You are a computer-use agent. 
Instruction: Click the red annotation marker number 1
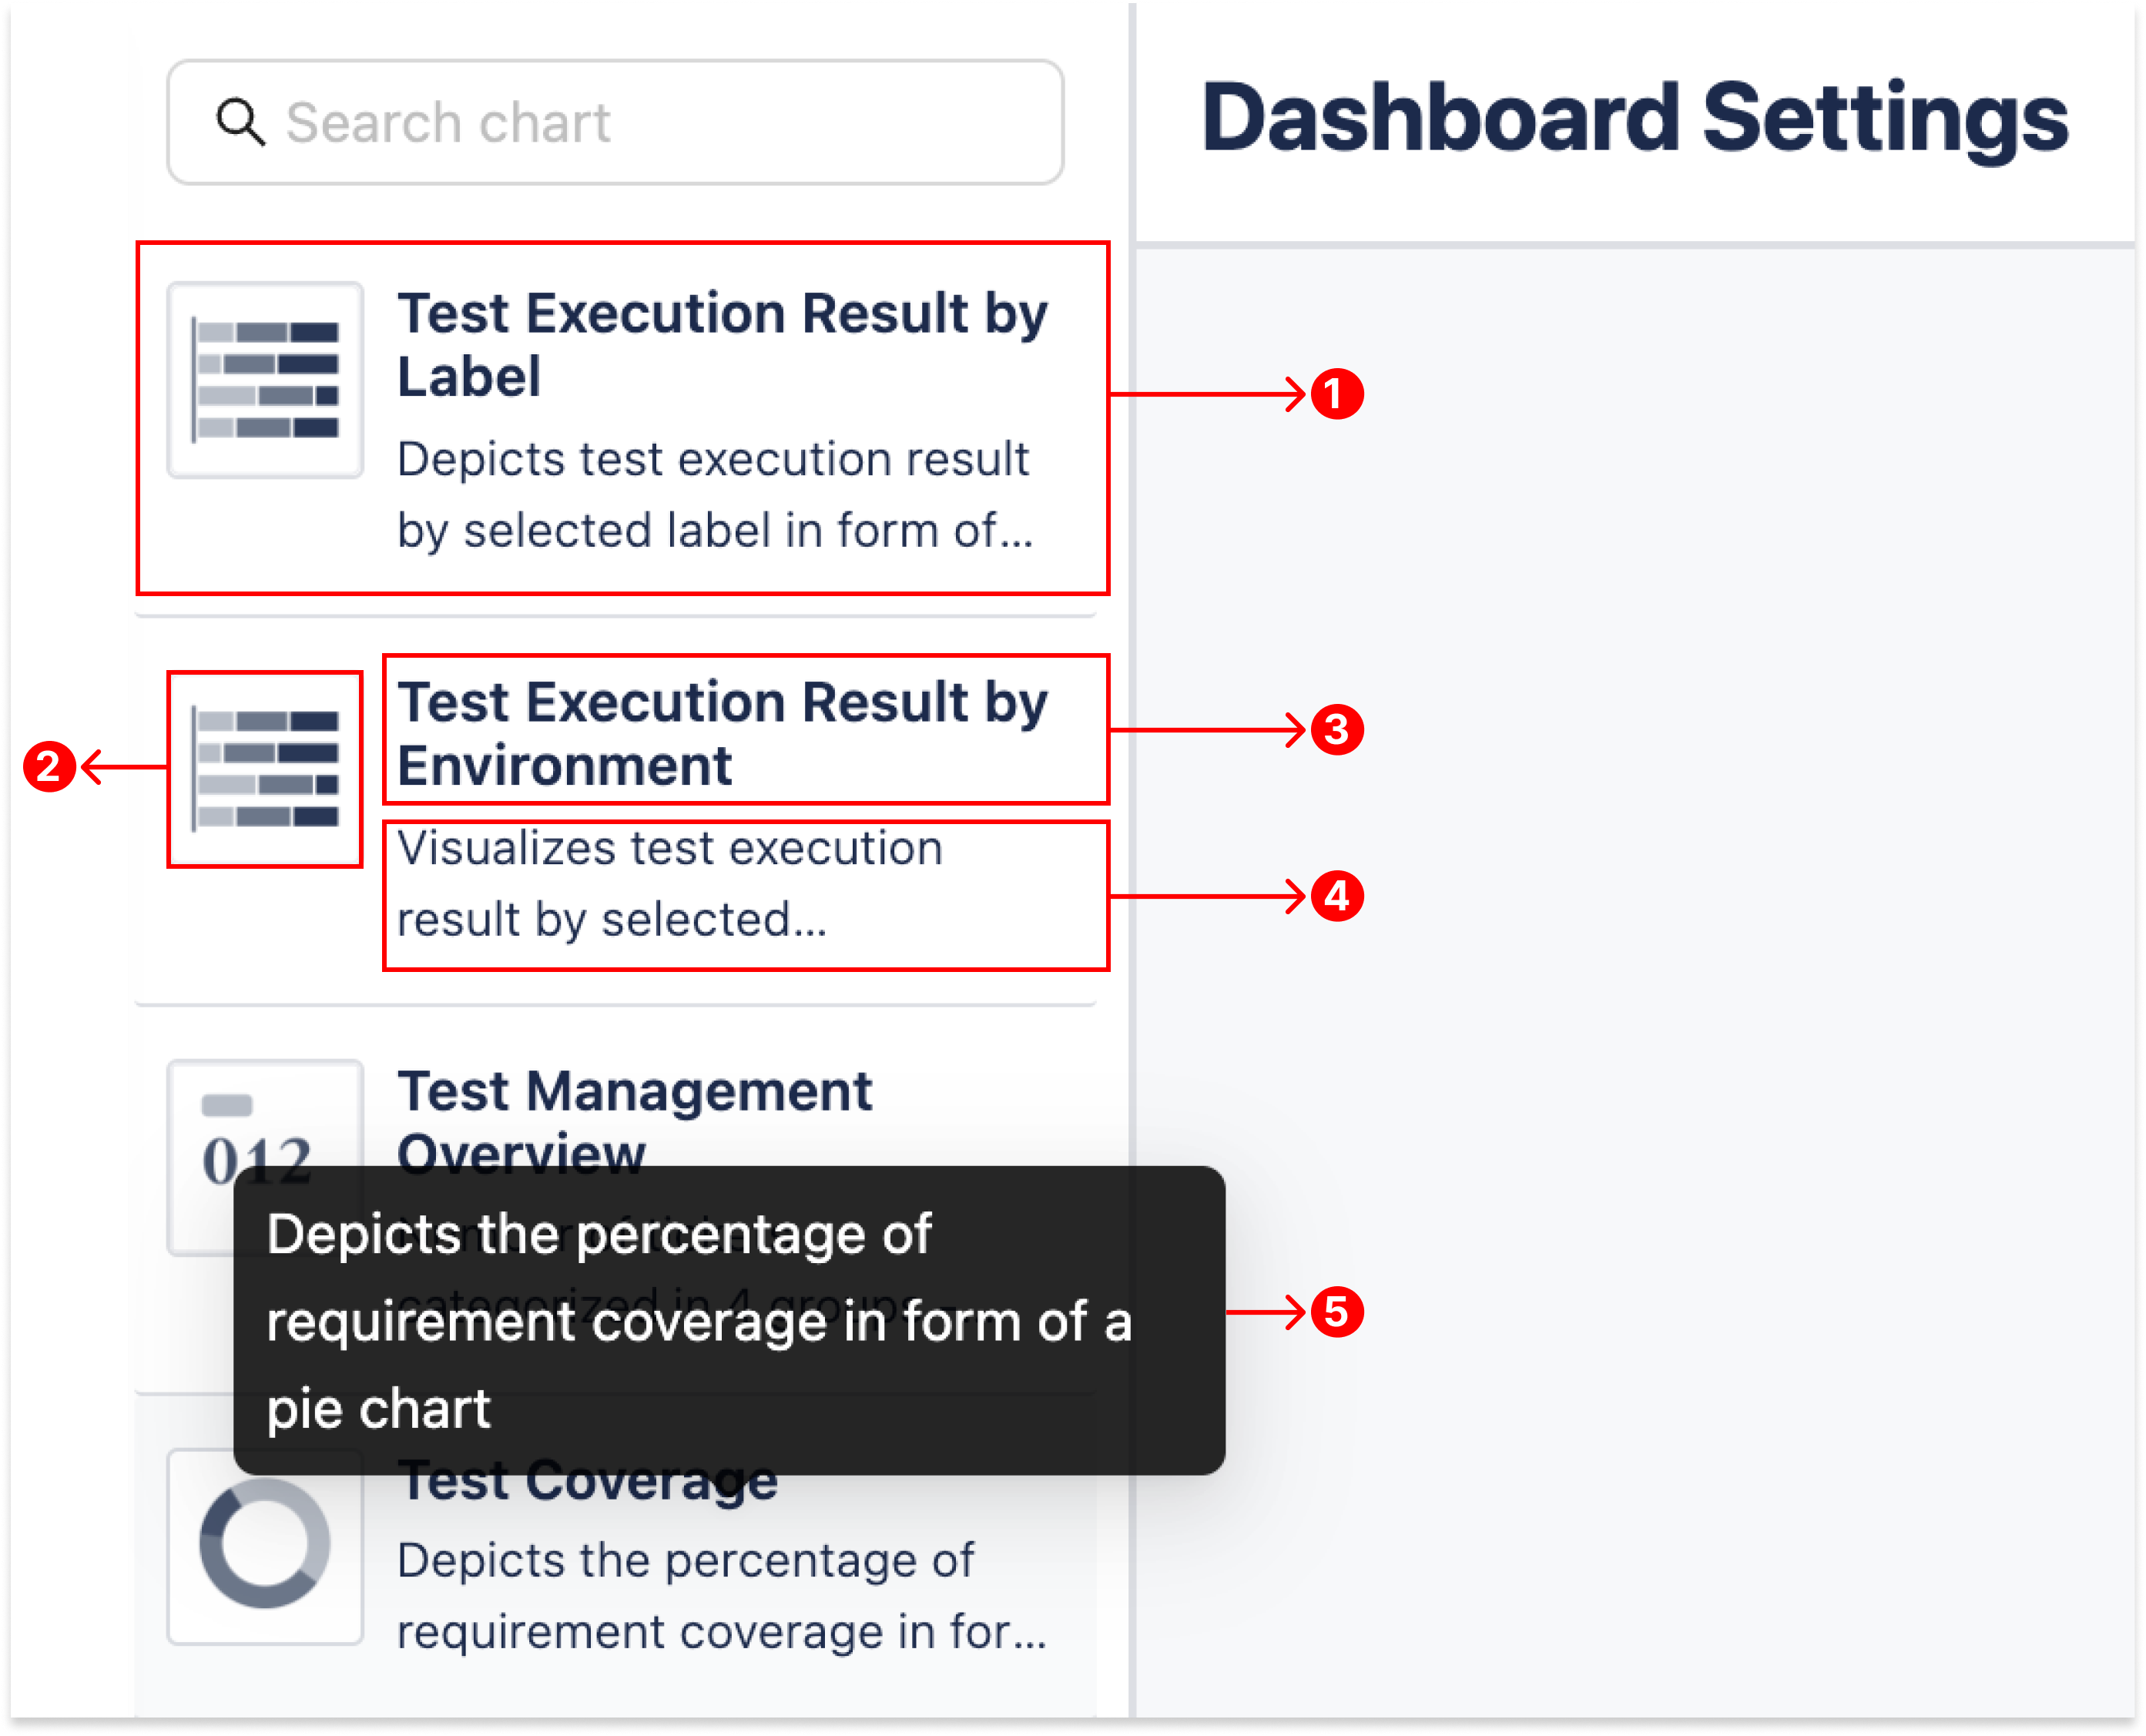1337,394
